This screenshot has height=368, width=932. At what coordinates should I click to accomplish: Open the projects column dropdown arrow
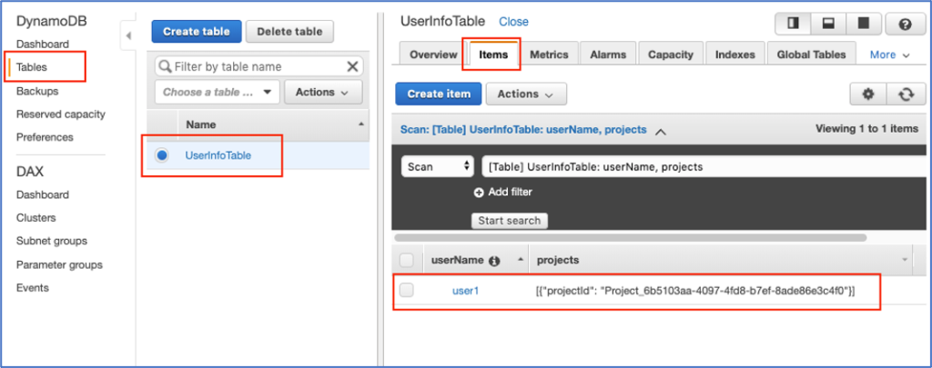[x=906, y=260]
